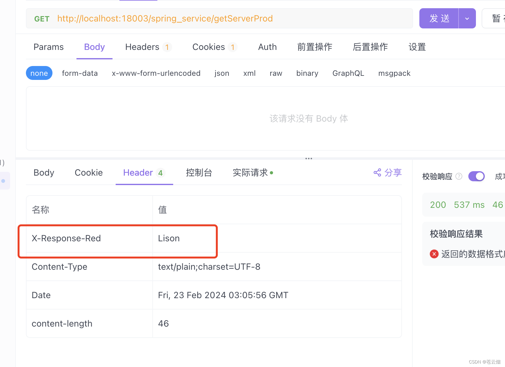Open the Cookies request tab
The height and width of the screenshot is (367, 505).
click(215, 47)
